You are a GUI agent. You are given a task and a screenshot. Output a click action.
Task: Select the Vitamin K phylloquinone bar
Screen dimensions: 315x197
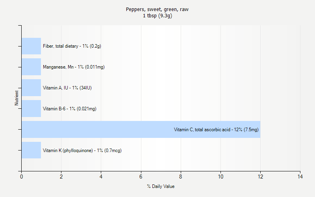pos(31,150)
